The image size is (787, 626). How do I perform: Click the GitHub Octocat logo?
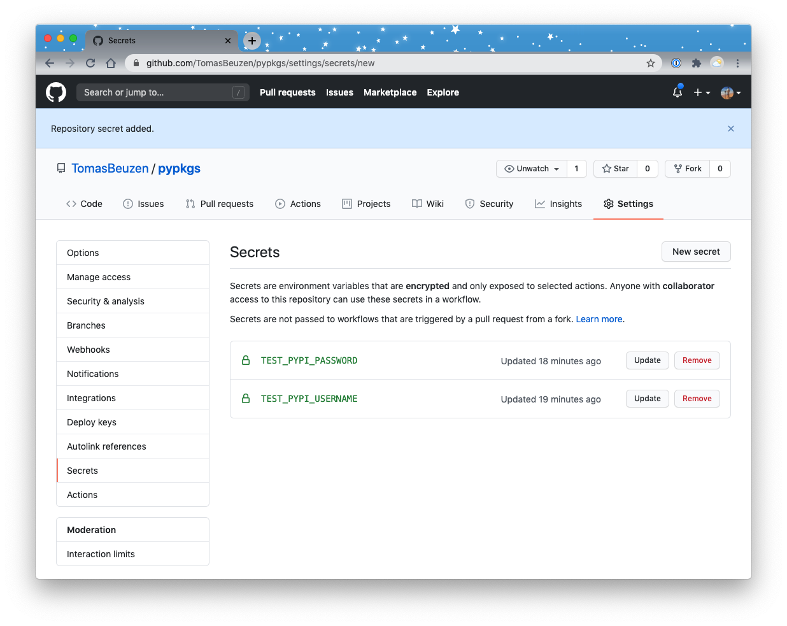tap(56, 92)
